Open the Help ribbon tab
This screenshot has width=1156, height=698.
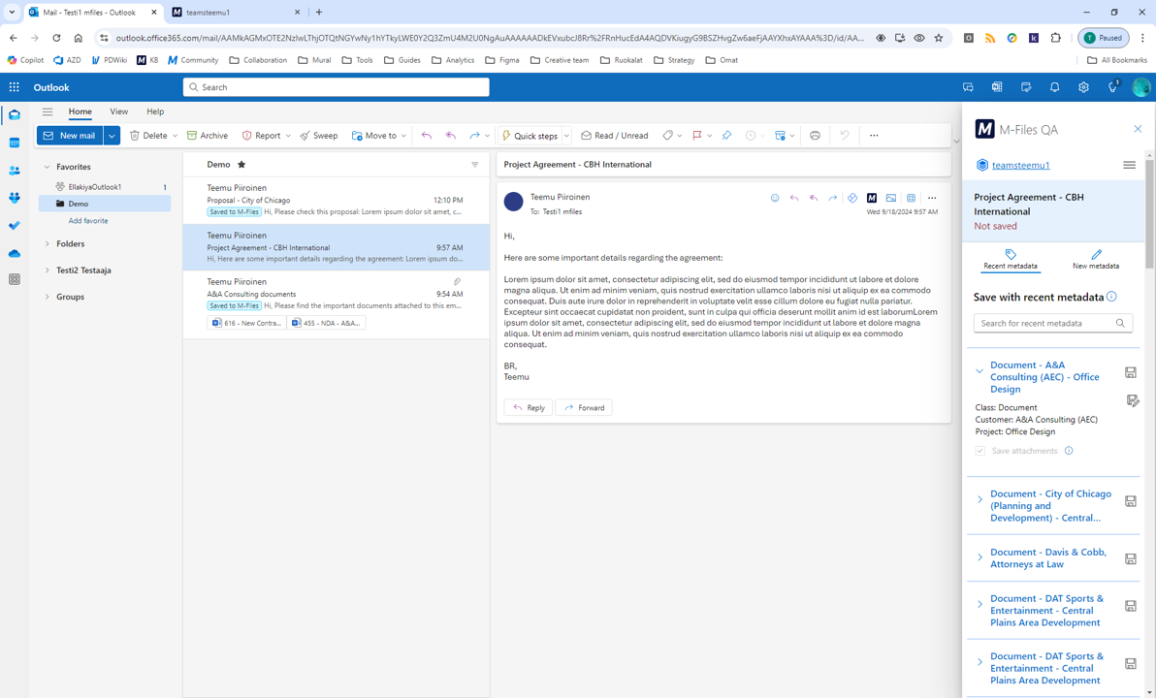pyautogui.click(x=155, y=112)
